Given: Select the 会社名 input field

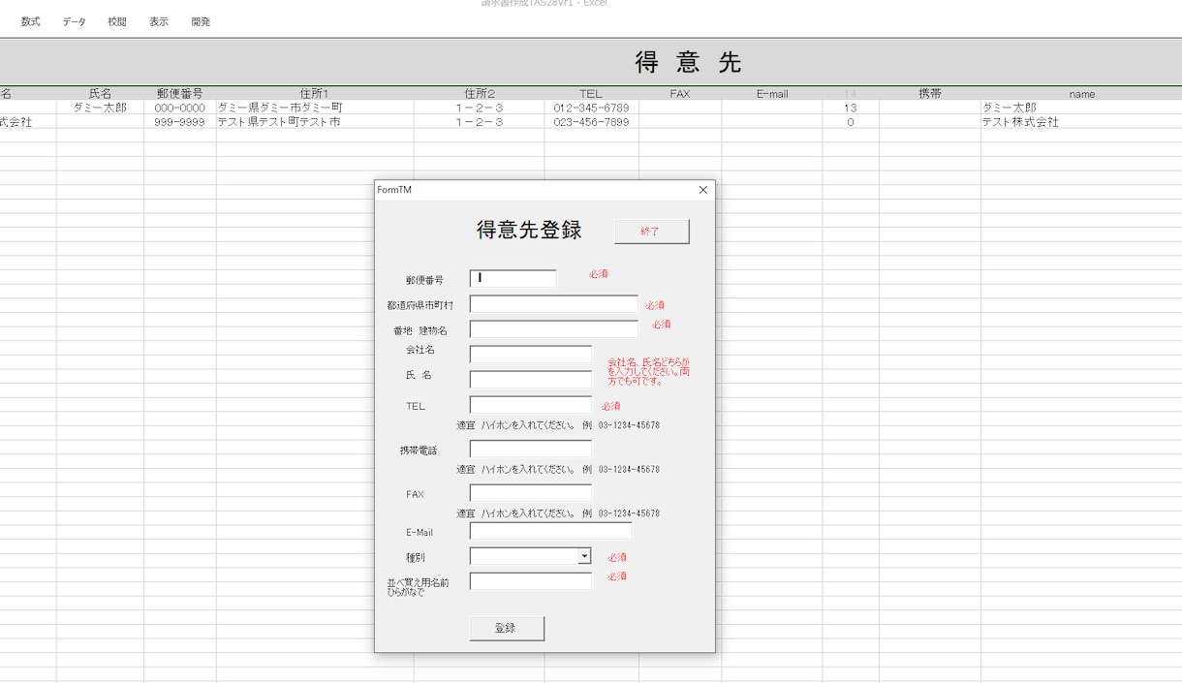Looking at the screenshot, I should tap(531, 354).
